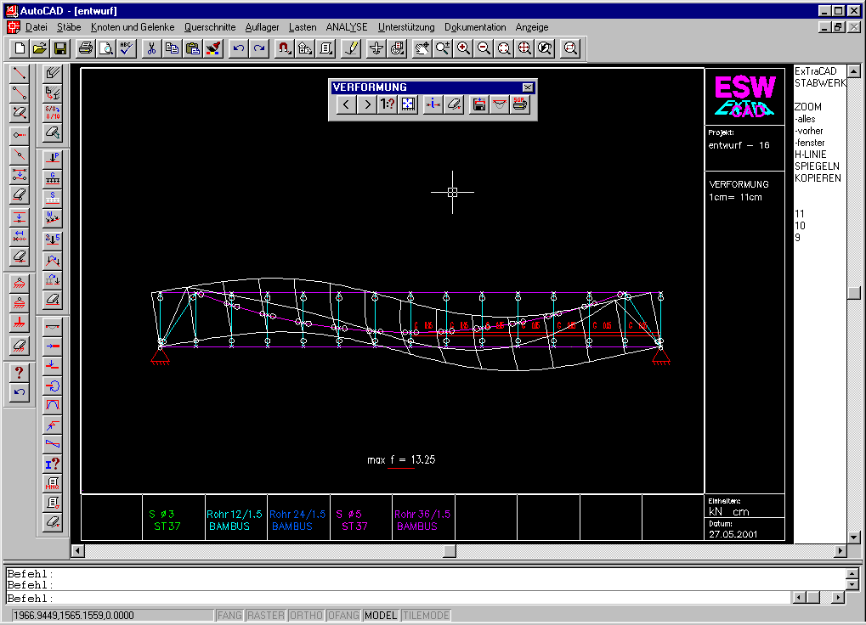The height and width of the screenshot is (625, 866).
Task: Toggle FANG snap mode in status bar
Action: point(229,615)
